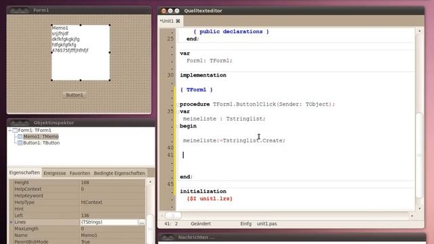
Task: Click the Lines (TStrings) value field
Action: click(x=108, y=222)
